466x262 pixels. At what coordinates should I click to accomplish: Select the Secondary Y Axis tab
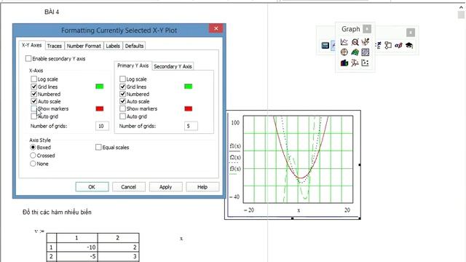pos(173,66)
